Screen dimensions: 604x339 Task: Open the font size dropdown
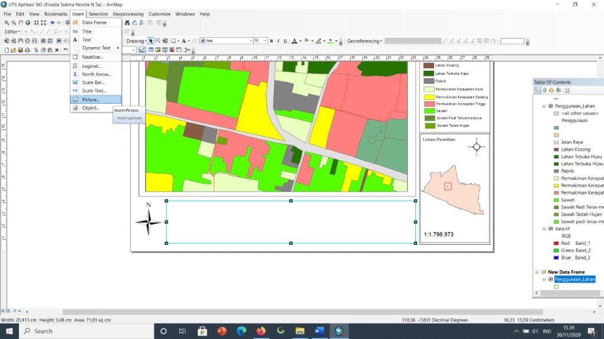pyautogui.click(x=265, y=41)
